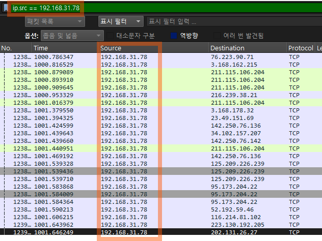This screenshot has height=241, width=322.
Task: Select packet row with time 1000.816529
Action: coord(161,65)
